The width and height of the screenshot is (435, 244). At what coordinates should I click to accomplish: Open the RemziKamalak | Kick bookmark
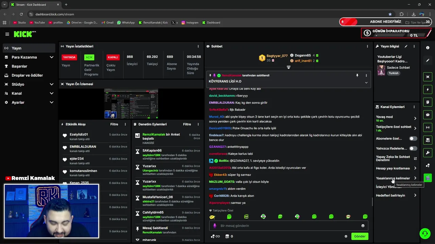coord(153,23)
